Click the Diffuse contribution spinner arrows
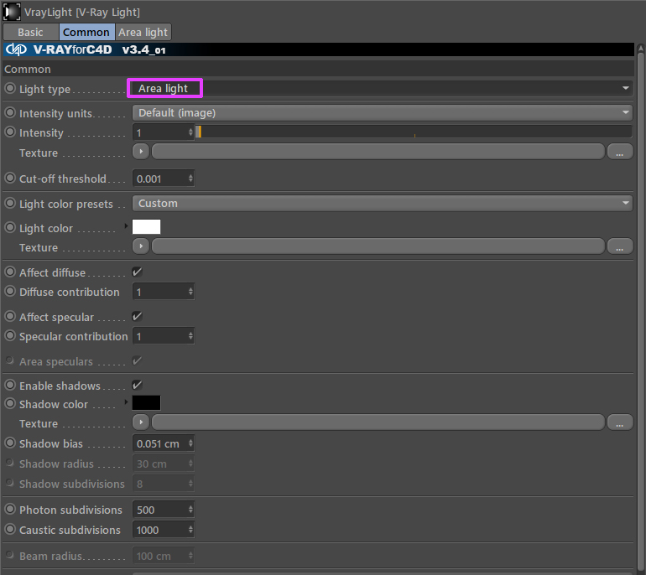This screenshot has width=646, height=575. pos(190,292)
